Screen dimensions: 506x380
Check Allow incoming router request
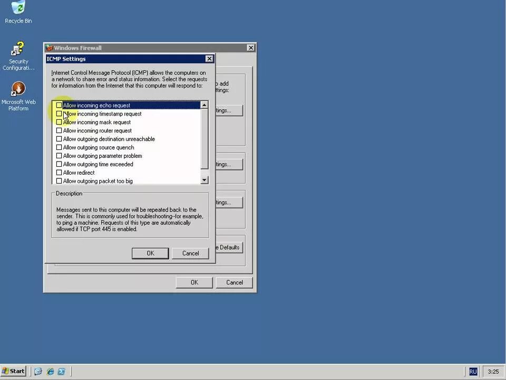coord(59,130)
